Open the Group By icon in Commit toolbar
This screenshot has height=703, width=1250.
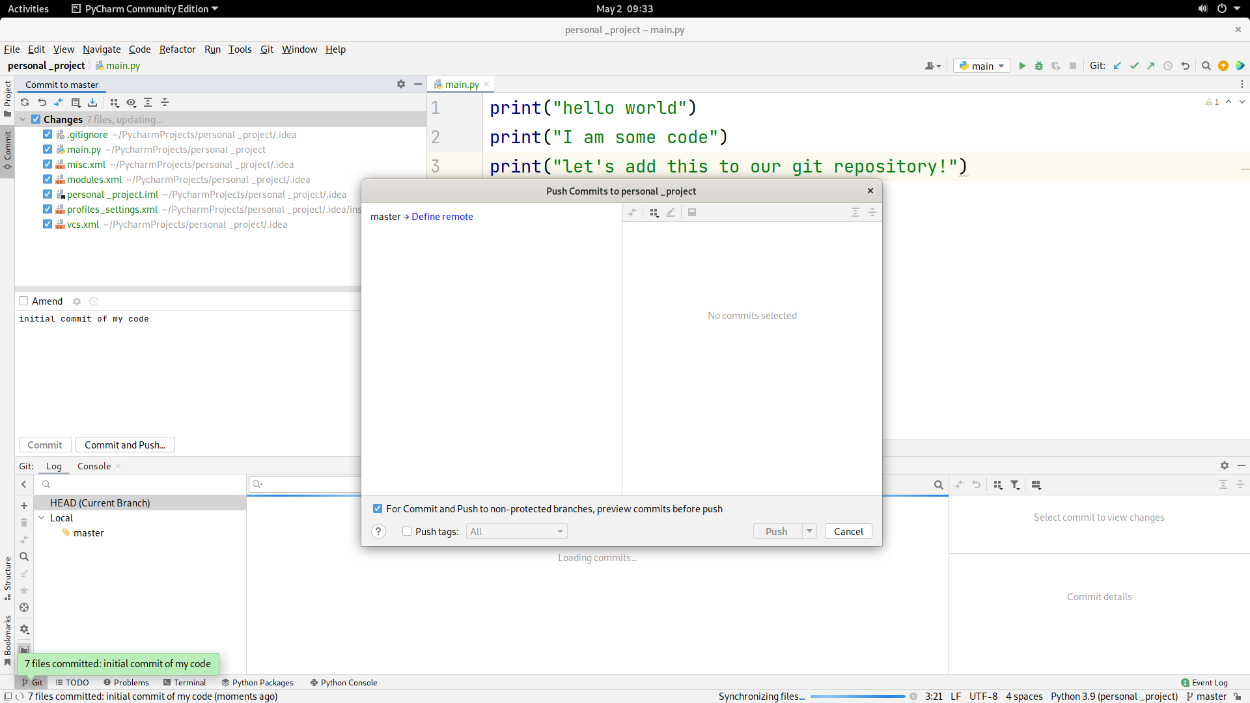coord(115,102)
